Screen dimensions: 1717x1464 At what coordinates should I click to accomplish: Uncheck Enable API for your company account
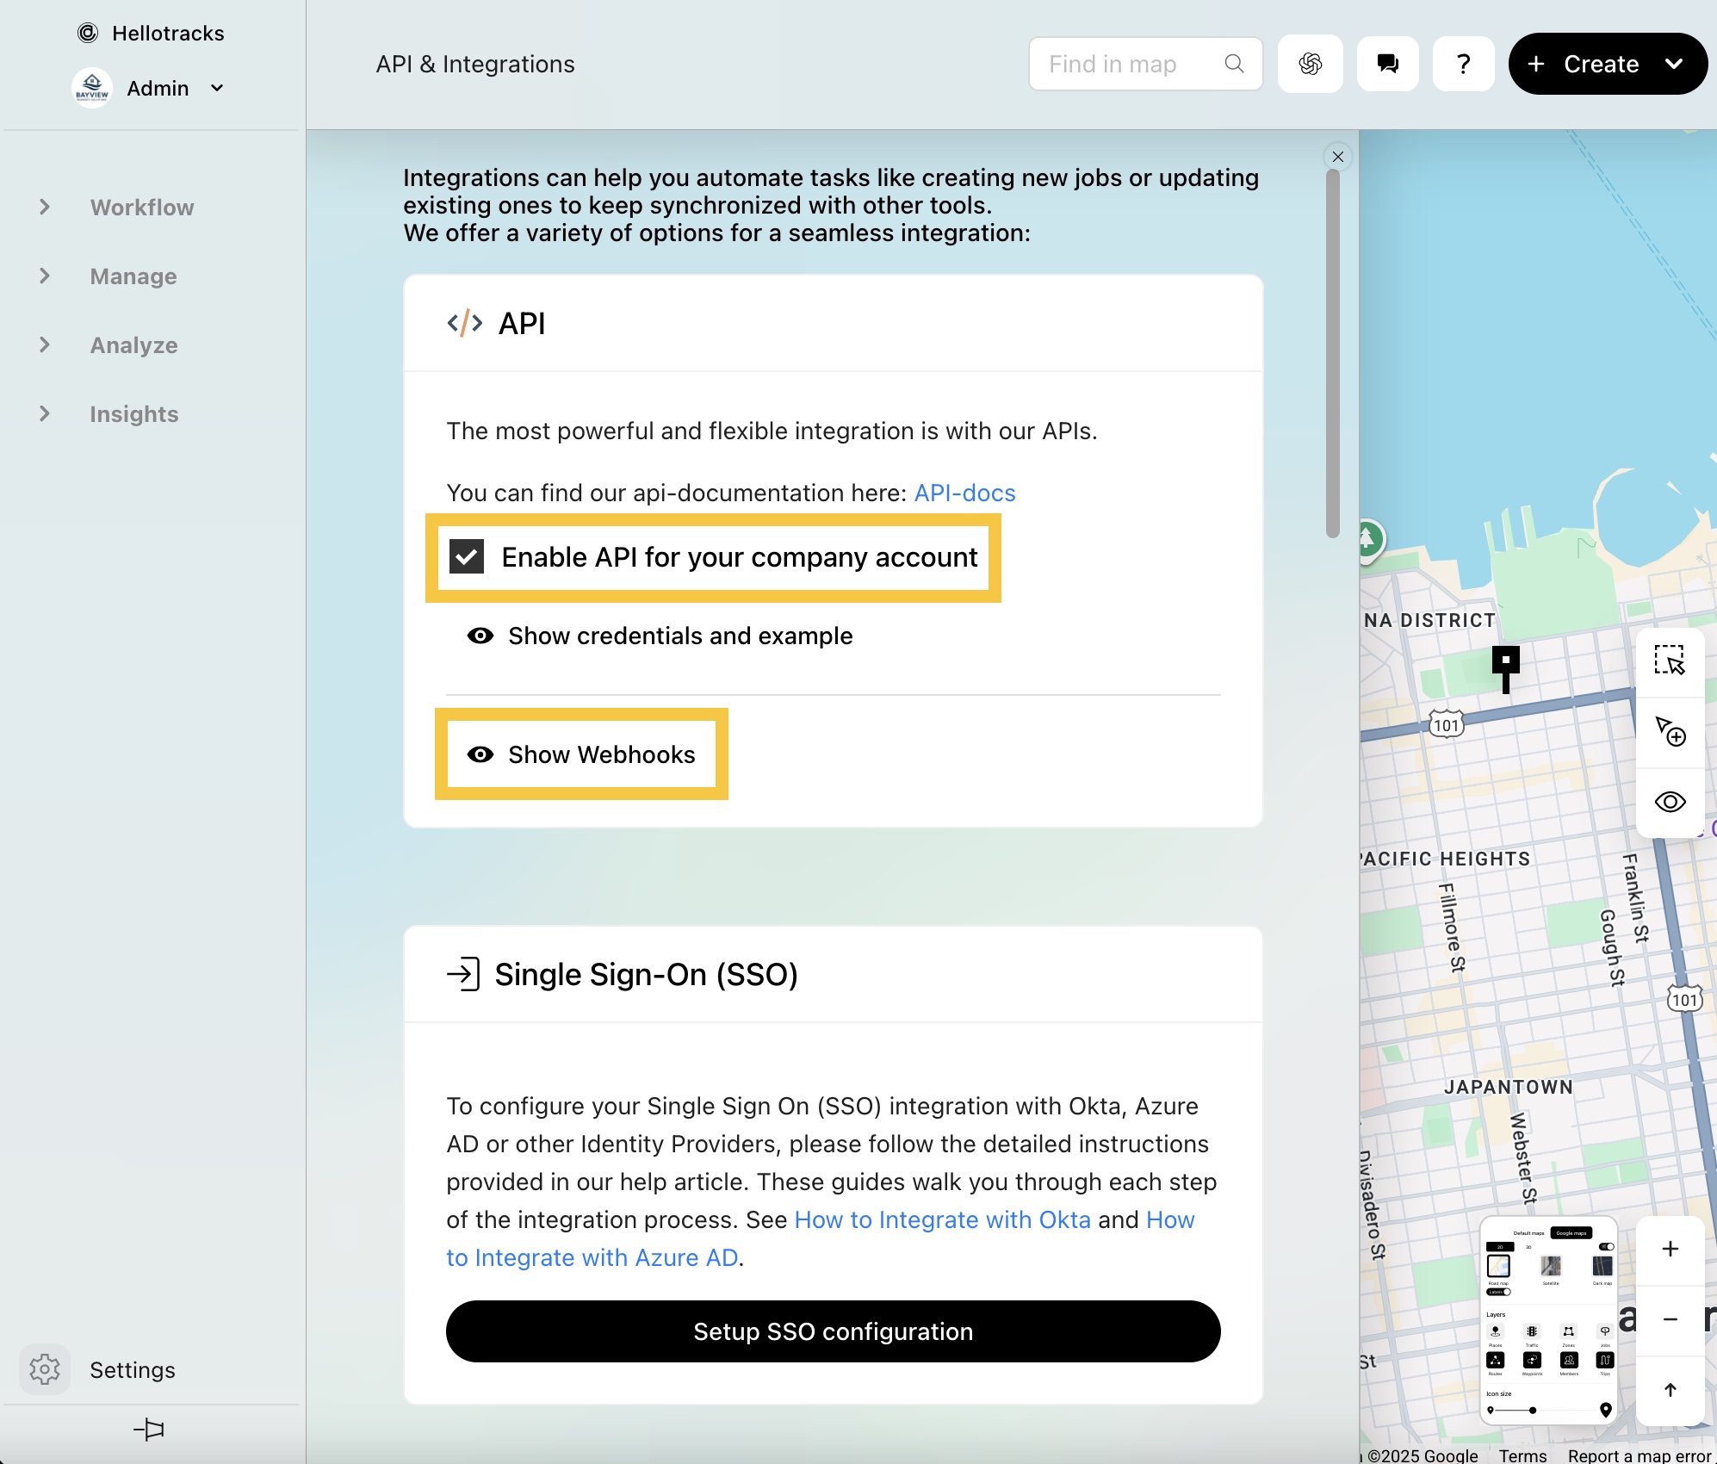(x=467, y=557)
